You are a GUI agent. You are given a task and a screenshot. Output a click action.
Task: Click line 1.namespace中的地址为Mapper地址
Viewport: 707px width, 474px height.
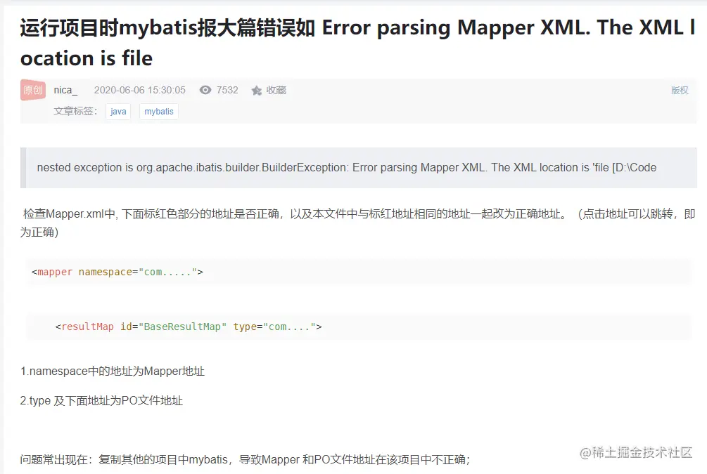(113, 371)
